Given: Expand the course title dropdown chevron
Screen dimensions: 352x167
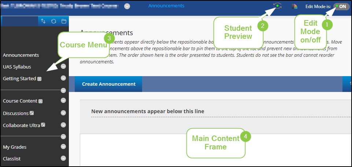Looking at the screenshot, I should 127,6.
